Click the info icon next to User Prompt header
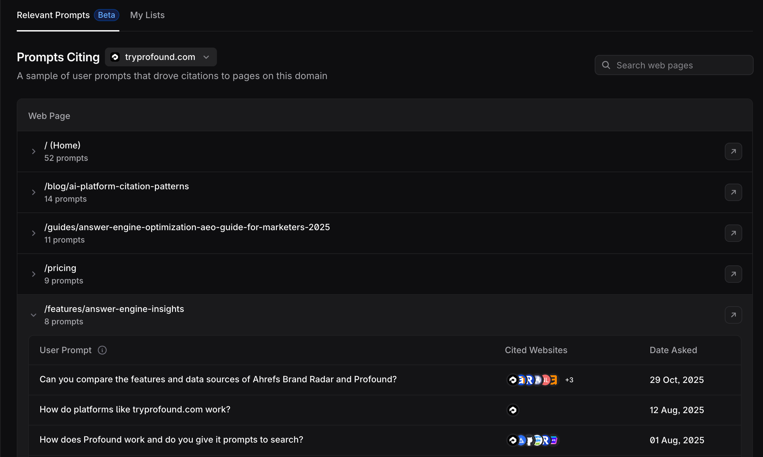763x457 pixels. tap(102, 350)
